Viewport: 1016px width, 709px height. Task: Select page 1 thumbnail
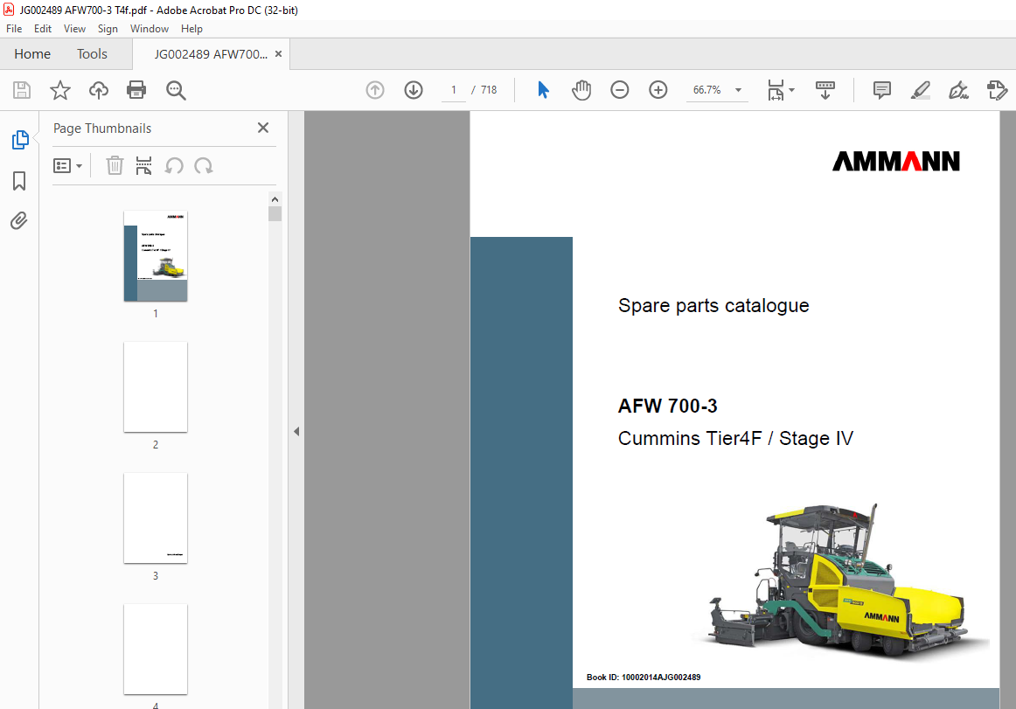[156, 256]
